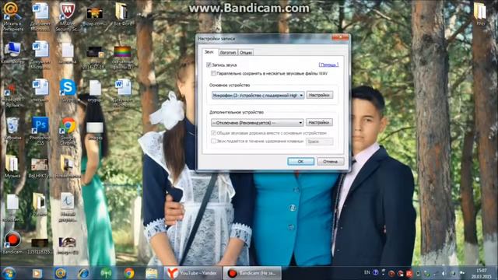Enable parallel saving to WAV files checkbox
Viewport: 498px width, 280px height.
(213, 73)
